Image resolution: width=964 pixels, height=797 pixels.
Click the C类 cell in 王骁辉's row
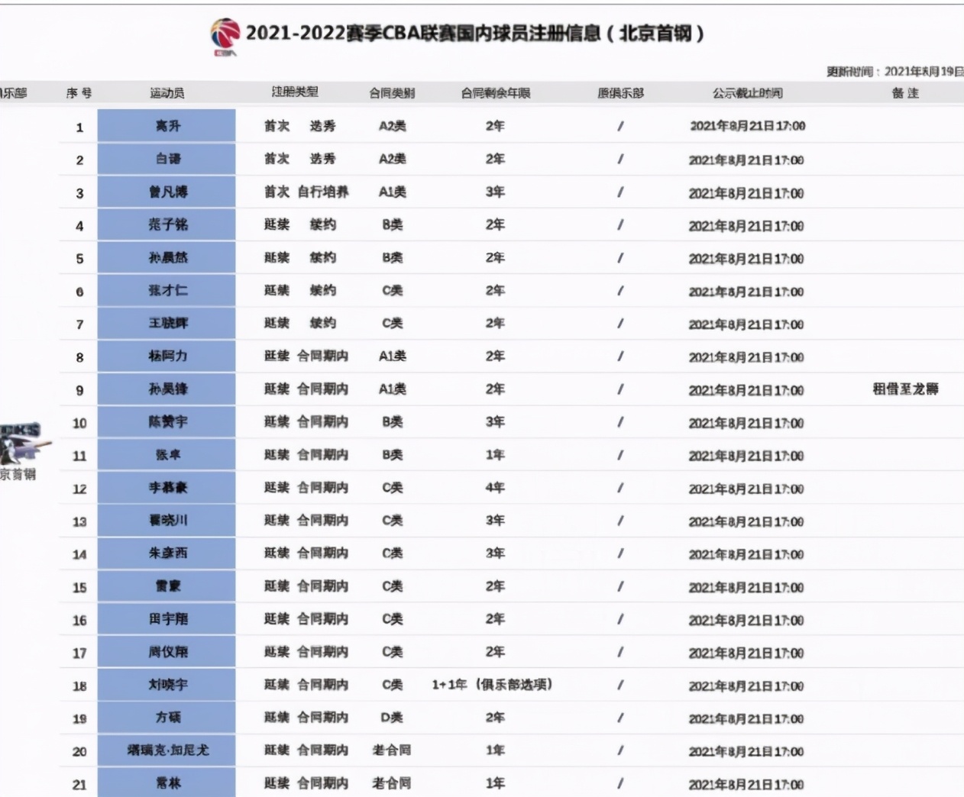pyautogui.click(x=393, y=323)
